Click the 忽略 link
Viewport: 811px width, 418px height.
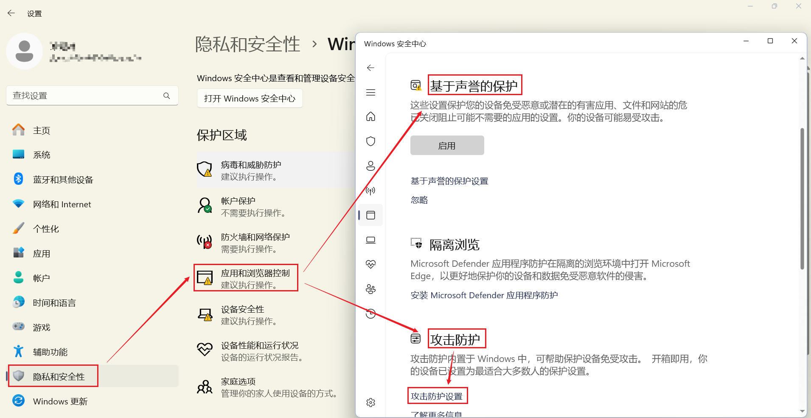[x=419, y=200]
